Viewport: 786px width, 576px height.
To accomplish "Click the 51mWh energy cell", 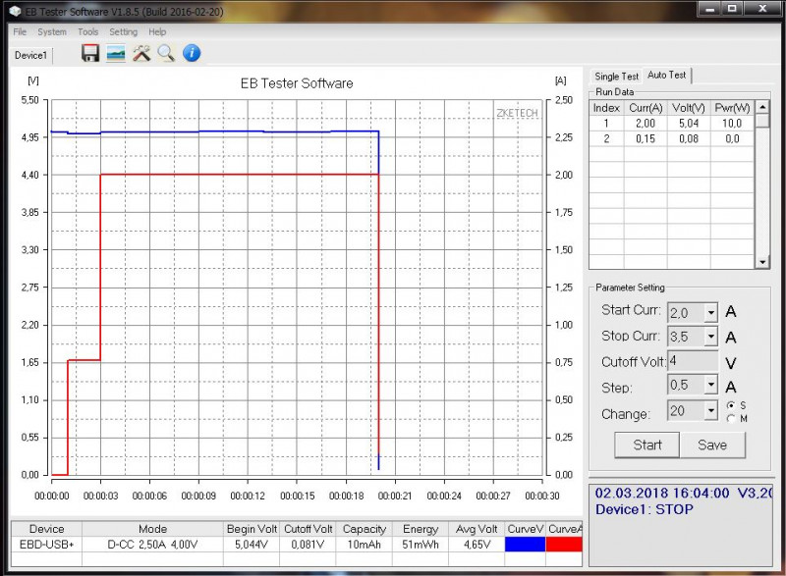I will (421, 544).
